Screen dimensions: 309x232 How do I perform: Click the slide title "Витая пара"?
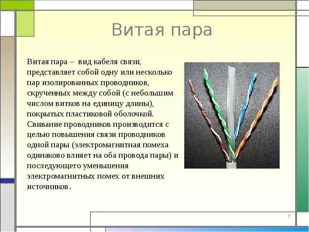(162, 30)
